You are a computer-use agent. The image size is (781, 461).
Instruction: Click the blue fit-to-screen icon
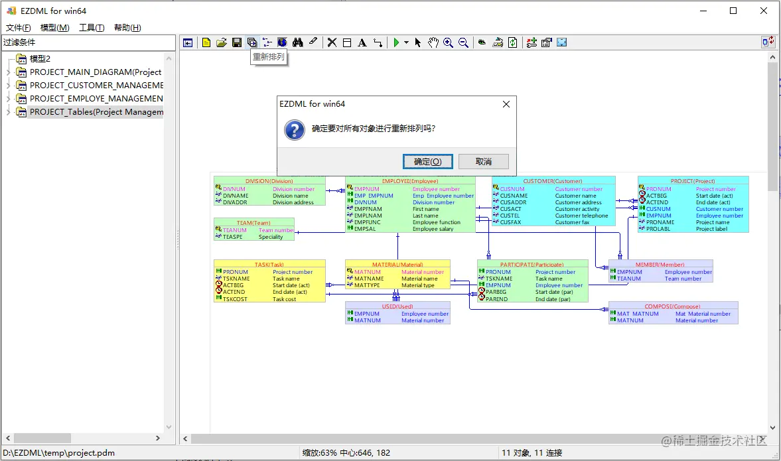click(562, 43)
